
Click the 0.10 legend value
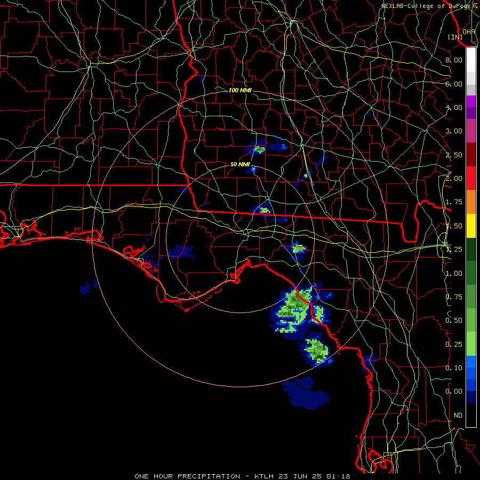[x=454, y=368]
